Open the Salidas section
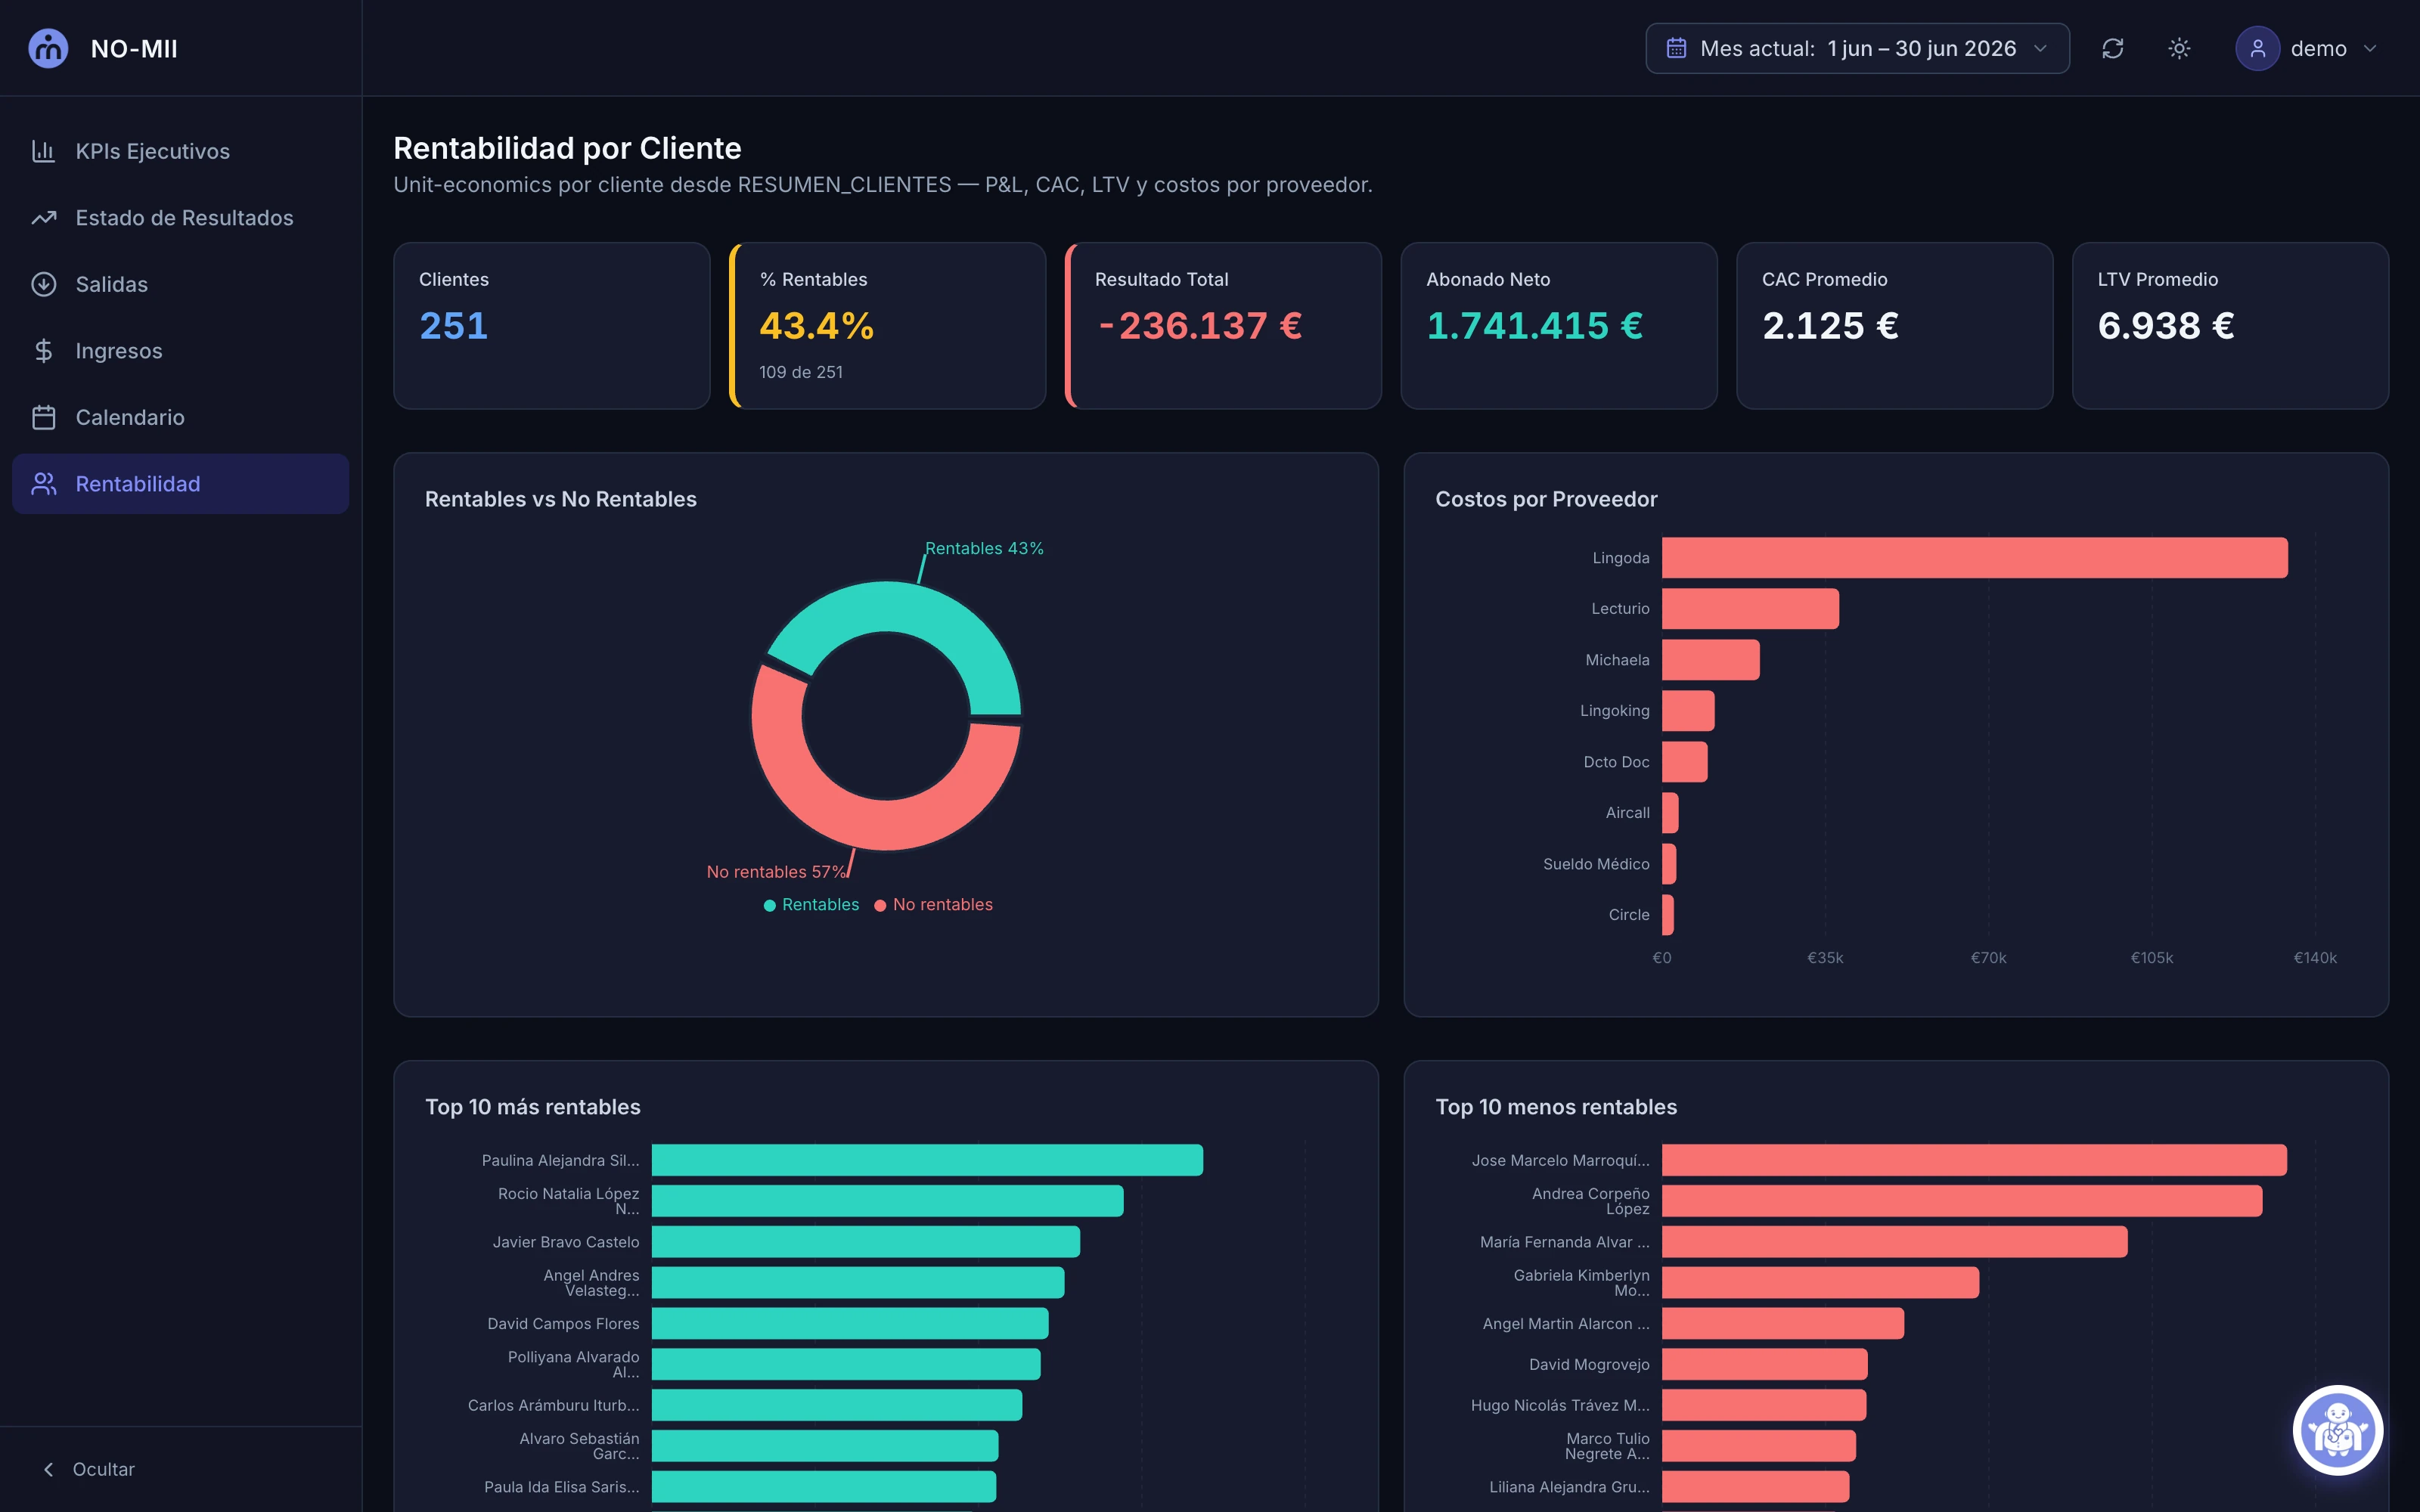This screenshot has width=2420, height=1512. click(x=180, y=284)
